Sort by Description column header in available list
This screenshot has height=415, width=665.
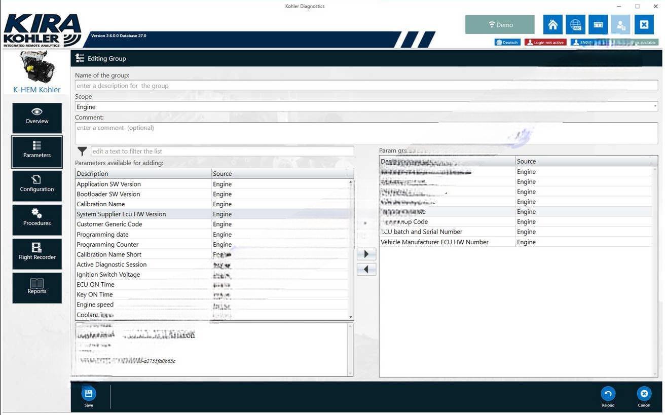point(143,174)
